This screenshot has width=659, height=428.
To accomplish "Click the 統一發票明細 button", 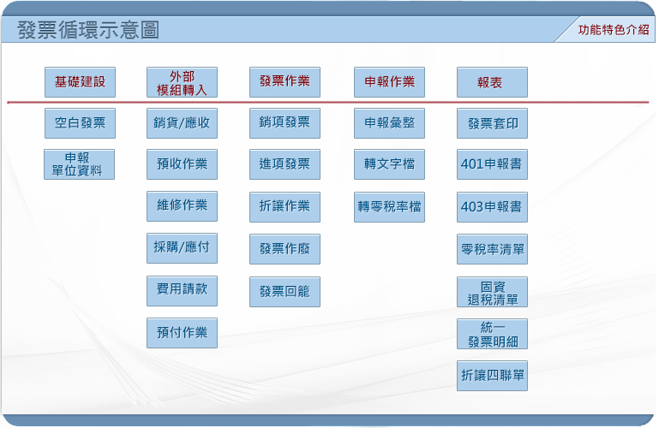I will point(492,334).
